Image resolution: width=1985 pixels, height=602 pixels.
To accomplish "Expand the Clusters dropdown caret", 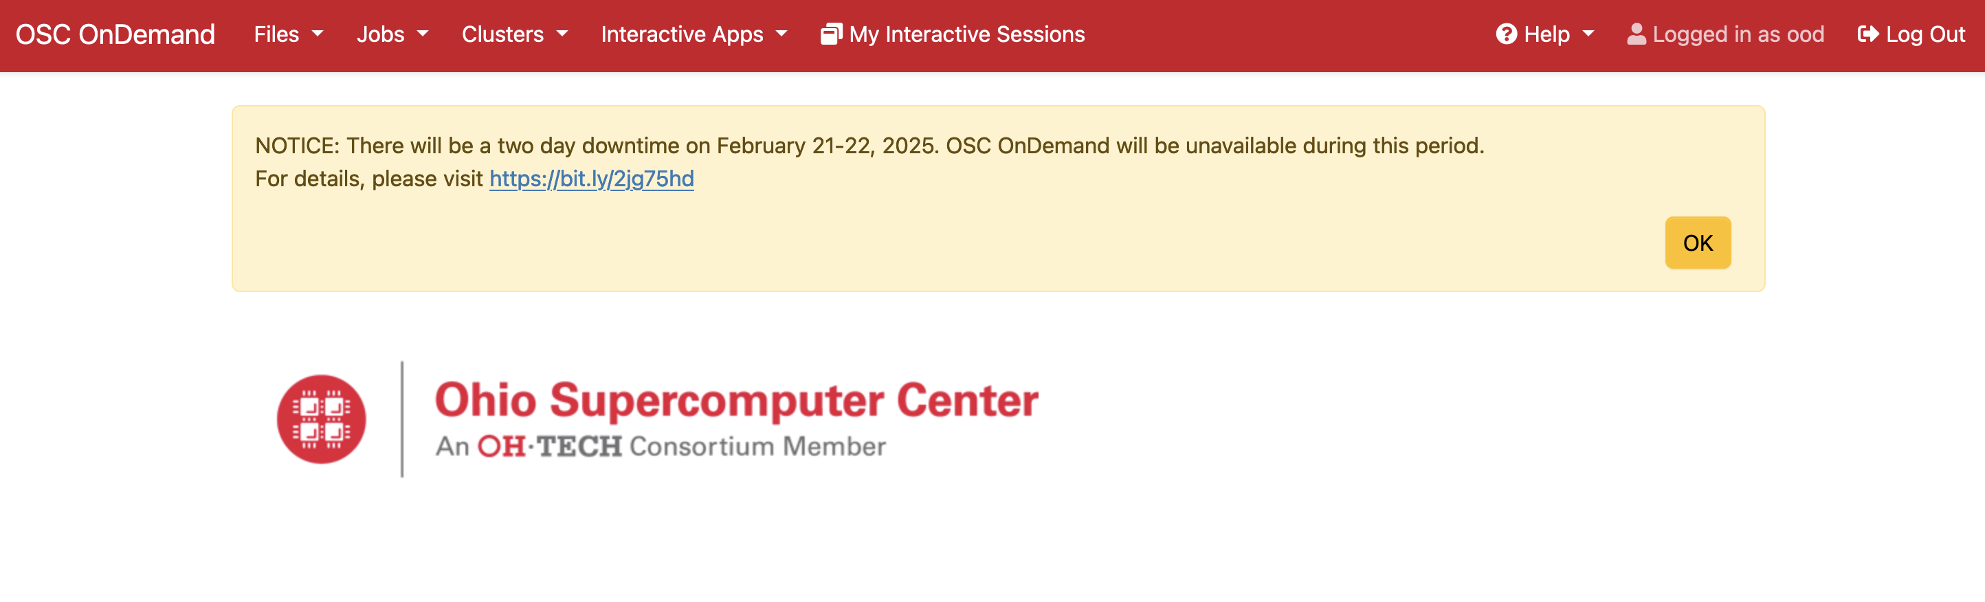I will click(562, 34).
